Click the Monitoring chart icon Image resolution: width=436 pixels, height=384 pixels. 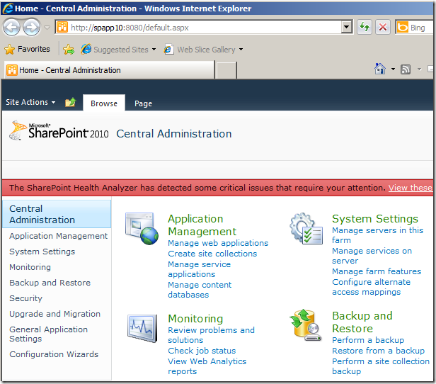(x=142, y=328)
